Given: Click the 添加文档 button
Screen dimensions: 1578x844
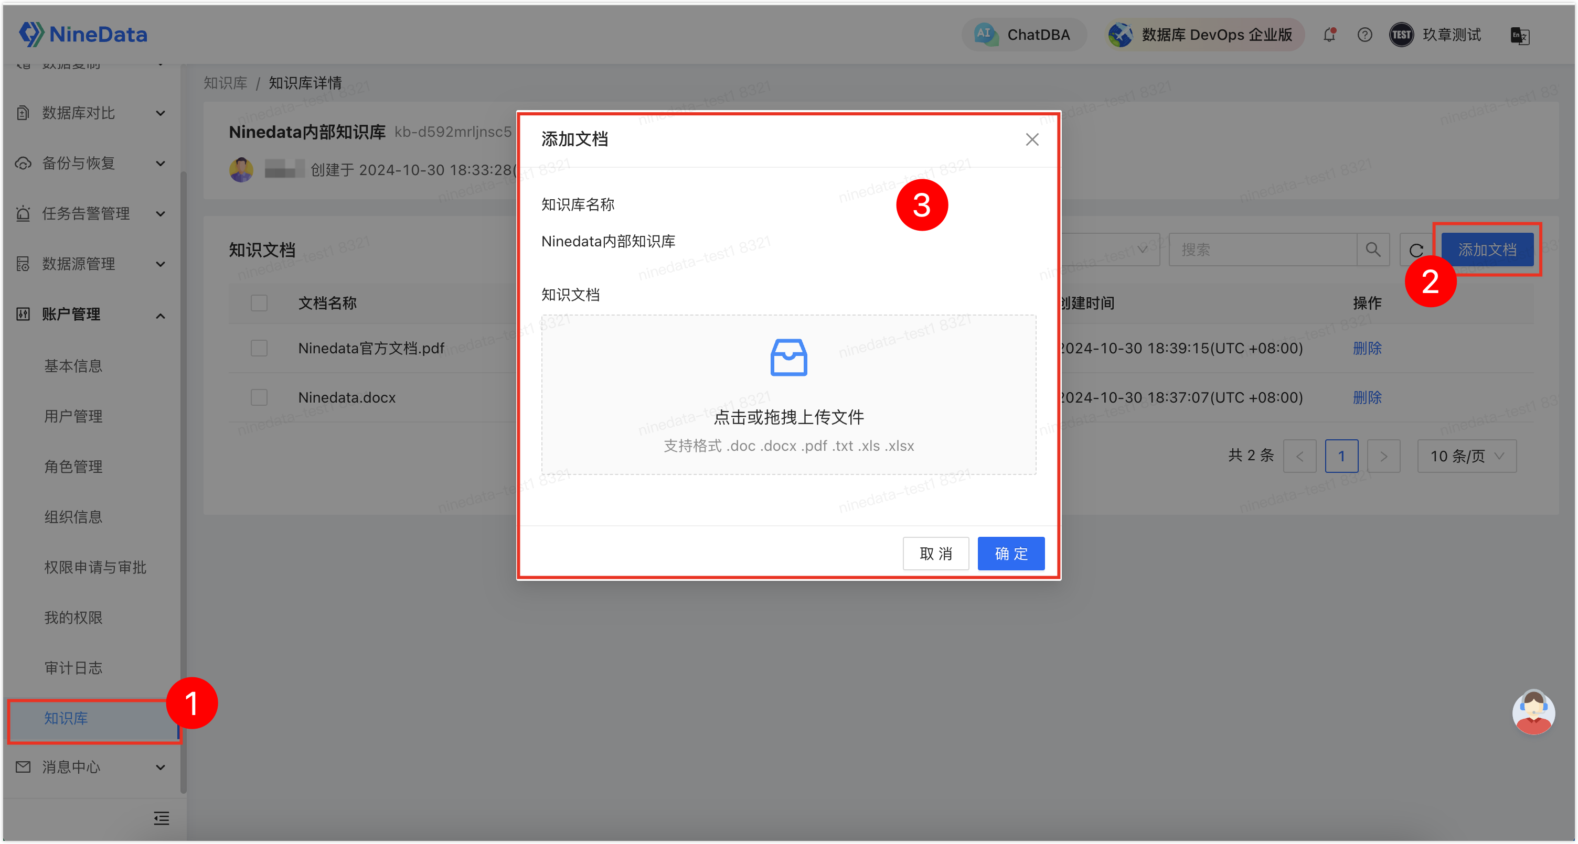Looking at the screenshot, I should [1487, 250].
